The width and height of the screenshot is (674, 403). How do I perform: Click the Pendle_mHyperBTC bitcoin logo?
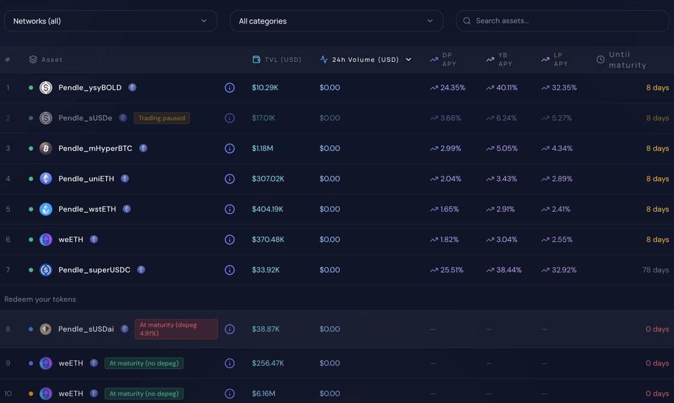(46, 148)
